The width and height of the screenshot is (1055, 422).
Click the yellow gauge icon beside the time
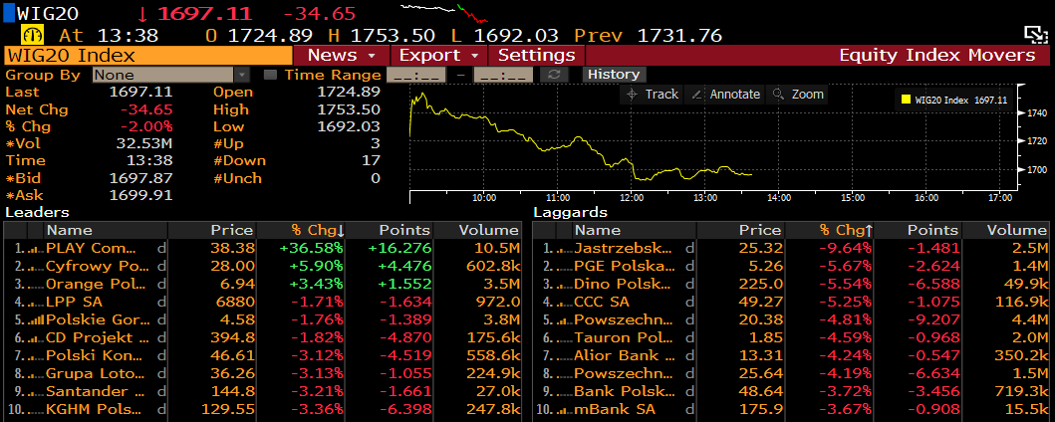(27, 34)
